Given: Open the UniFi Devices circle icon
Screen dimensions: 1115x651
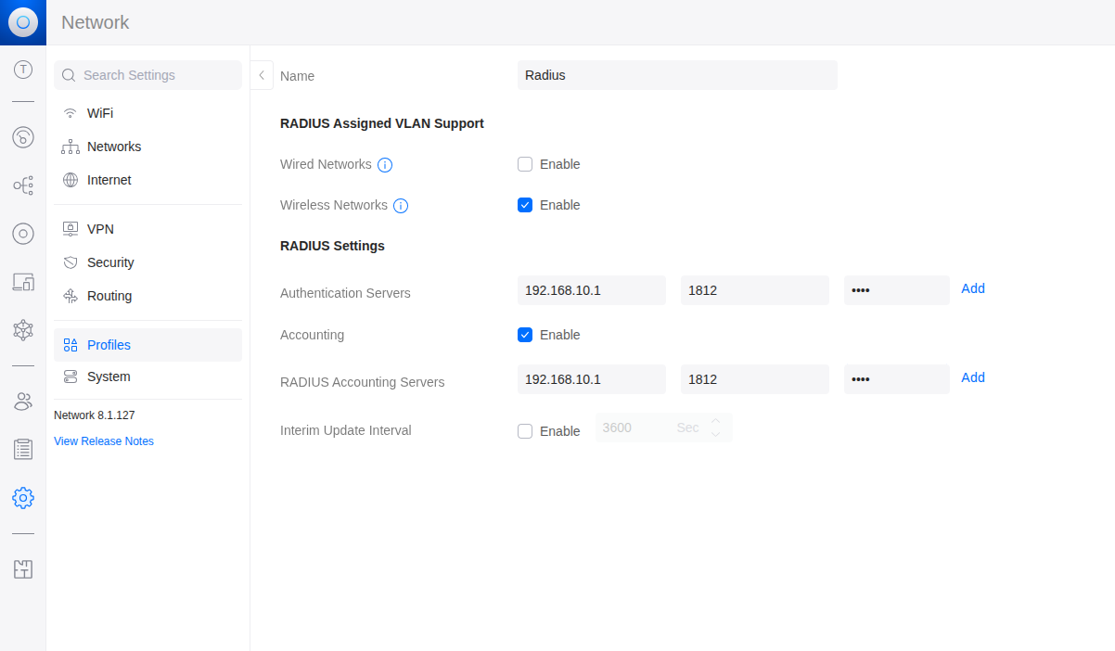Looking at the screenshot, I should (x=23, y=234).
